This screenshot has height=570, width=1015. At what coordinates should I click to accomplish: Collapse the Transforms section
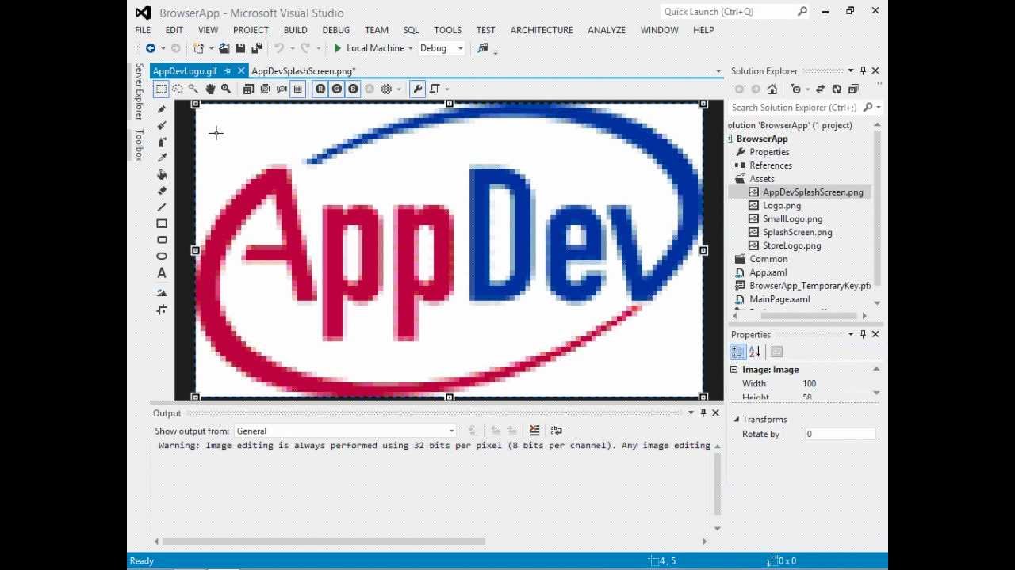(x=736, y=420)
